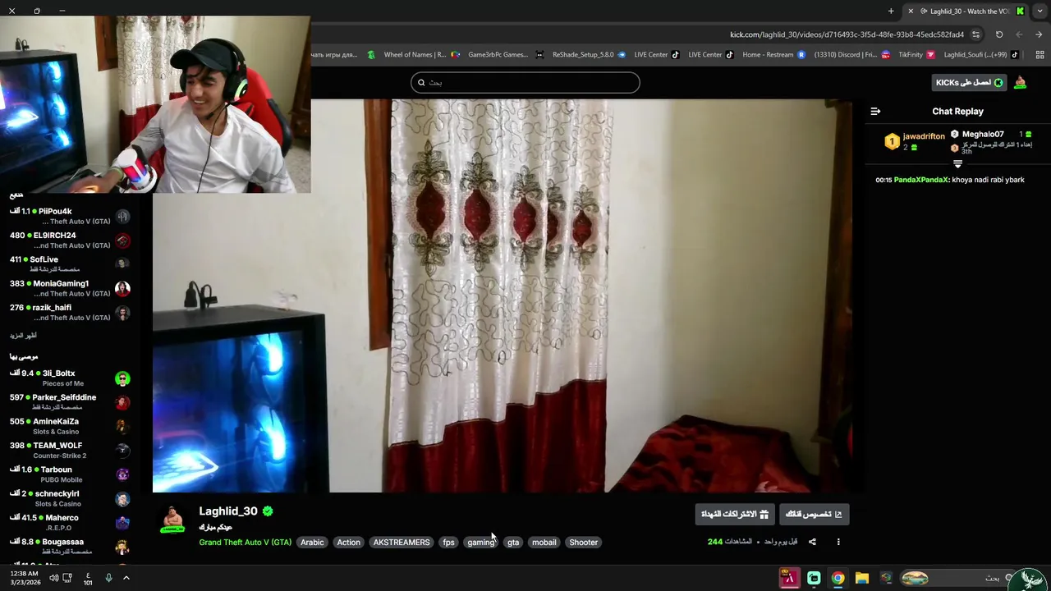
Task: Open a new browser tab with plus icon
Action: (891, 11)
